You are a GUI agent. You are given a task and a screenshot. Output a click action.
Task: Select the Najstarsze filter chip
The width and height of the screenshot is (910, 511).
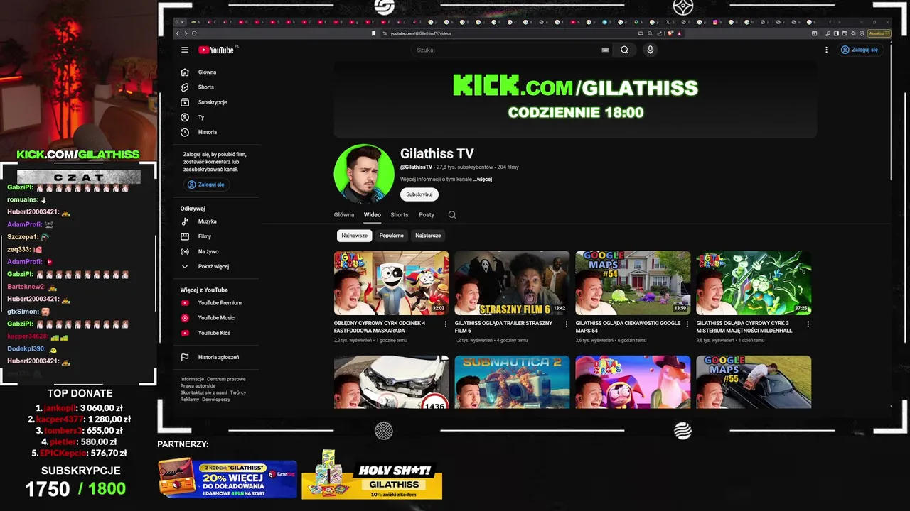pyautogui.click(x=428, y=236)
